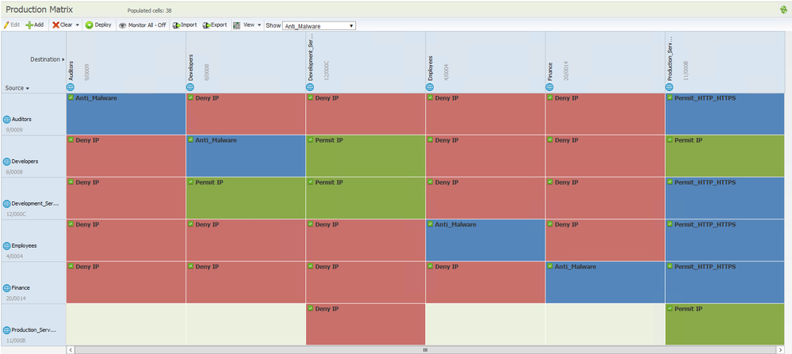Viewport: 792px width, 354px height.
Task: Click globe icon under Finance column header
Action: point(549,87)
